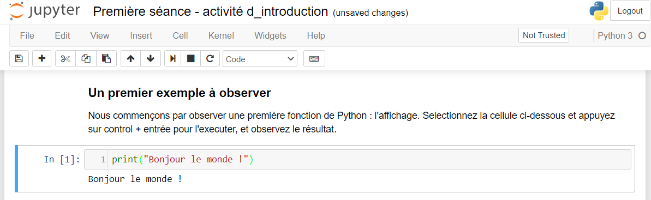
Task: Run the selected cell icon
Action: pos(173,58)
